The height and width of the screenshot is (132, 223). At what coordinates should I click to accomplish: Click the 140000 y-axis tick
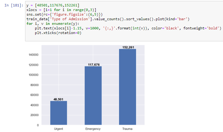(33, 55)
